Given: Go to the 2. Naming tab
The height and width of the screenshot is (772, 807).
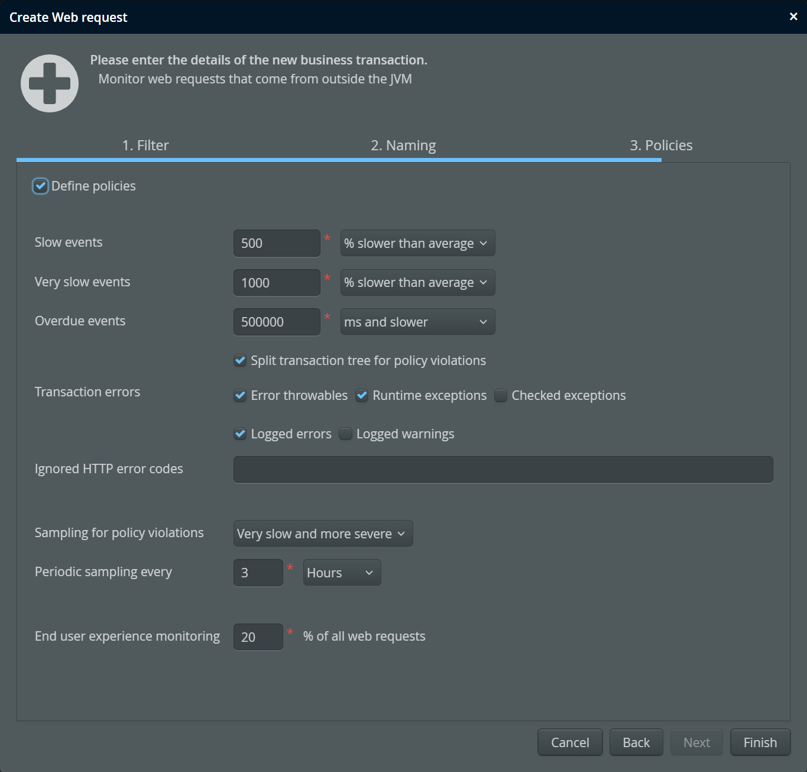Looking at the screenshot, I should 403,146.
